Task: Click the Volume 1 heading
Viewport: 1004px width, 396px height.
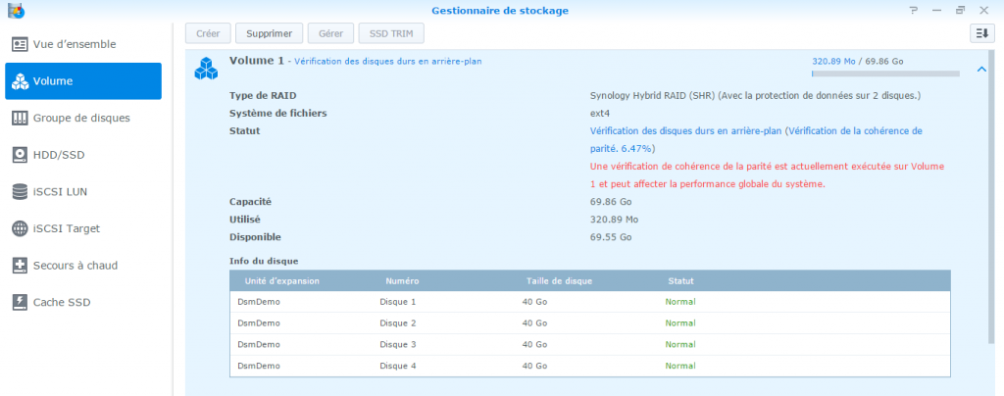Action: [256, 61]
